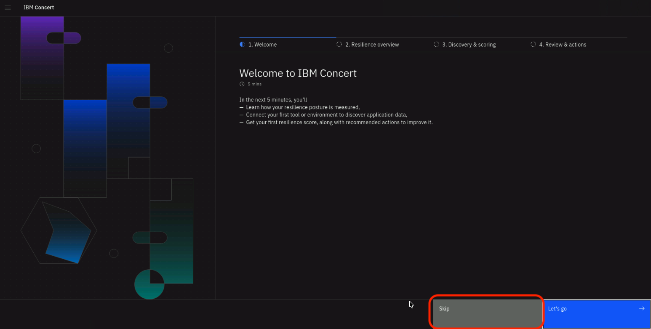The height and width of the screenshot is (329, 651).
Task: Jump to 2. Resilience overview step label
Action: (372, 45)
